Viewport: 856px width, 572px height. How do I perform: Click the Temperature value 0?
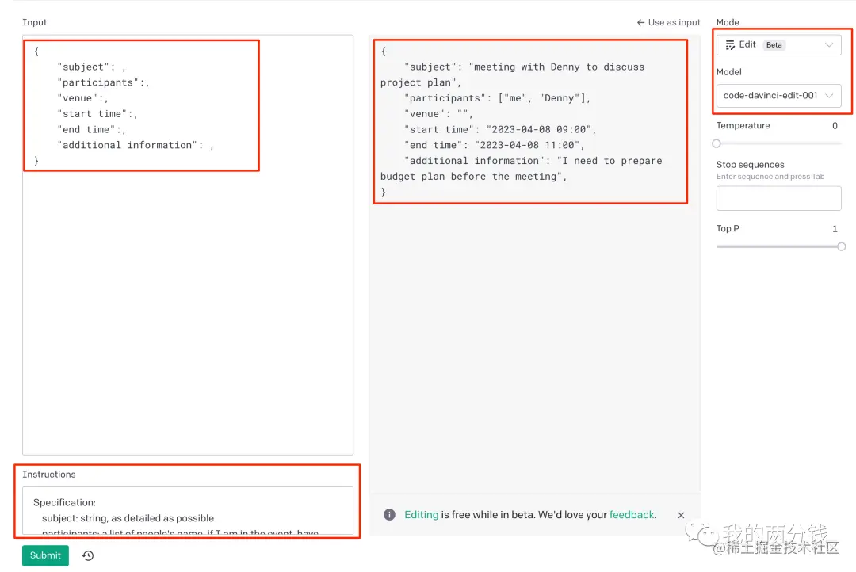point(835,125)
